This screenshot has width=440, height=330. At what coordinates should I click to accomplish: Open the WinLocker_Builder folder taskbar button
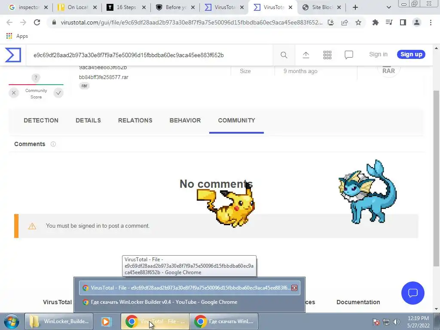click(x=59, y=321)
